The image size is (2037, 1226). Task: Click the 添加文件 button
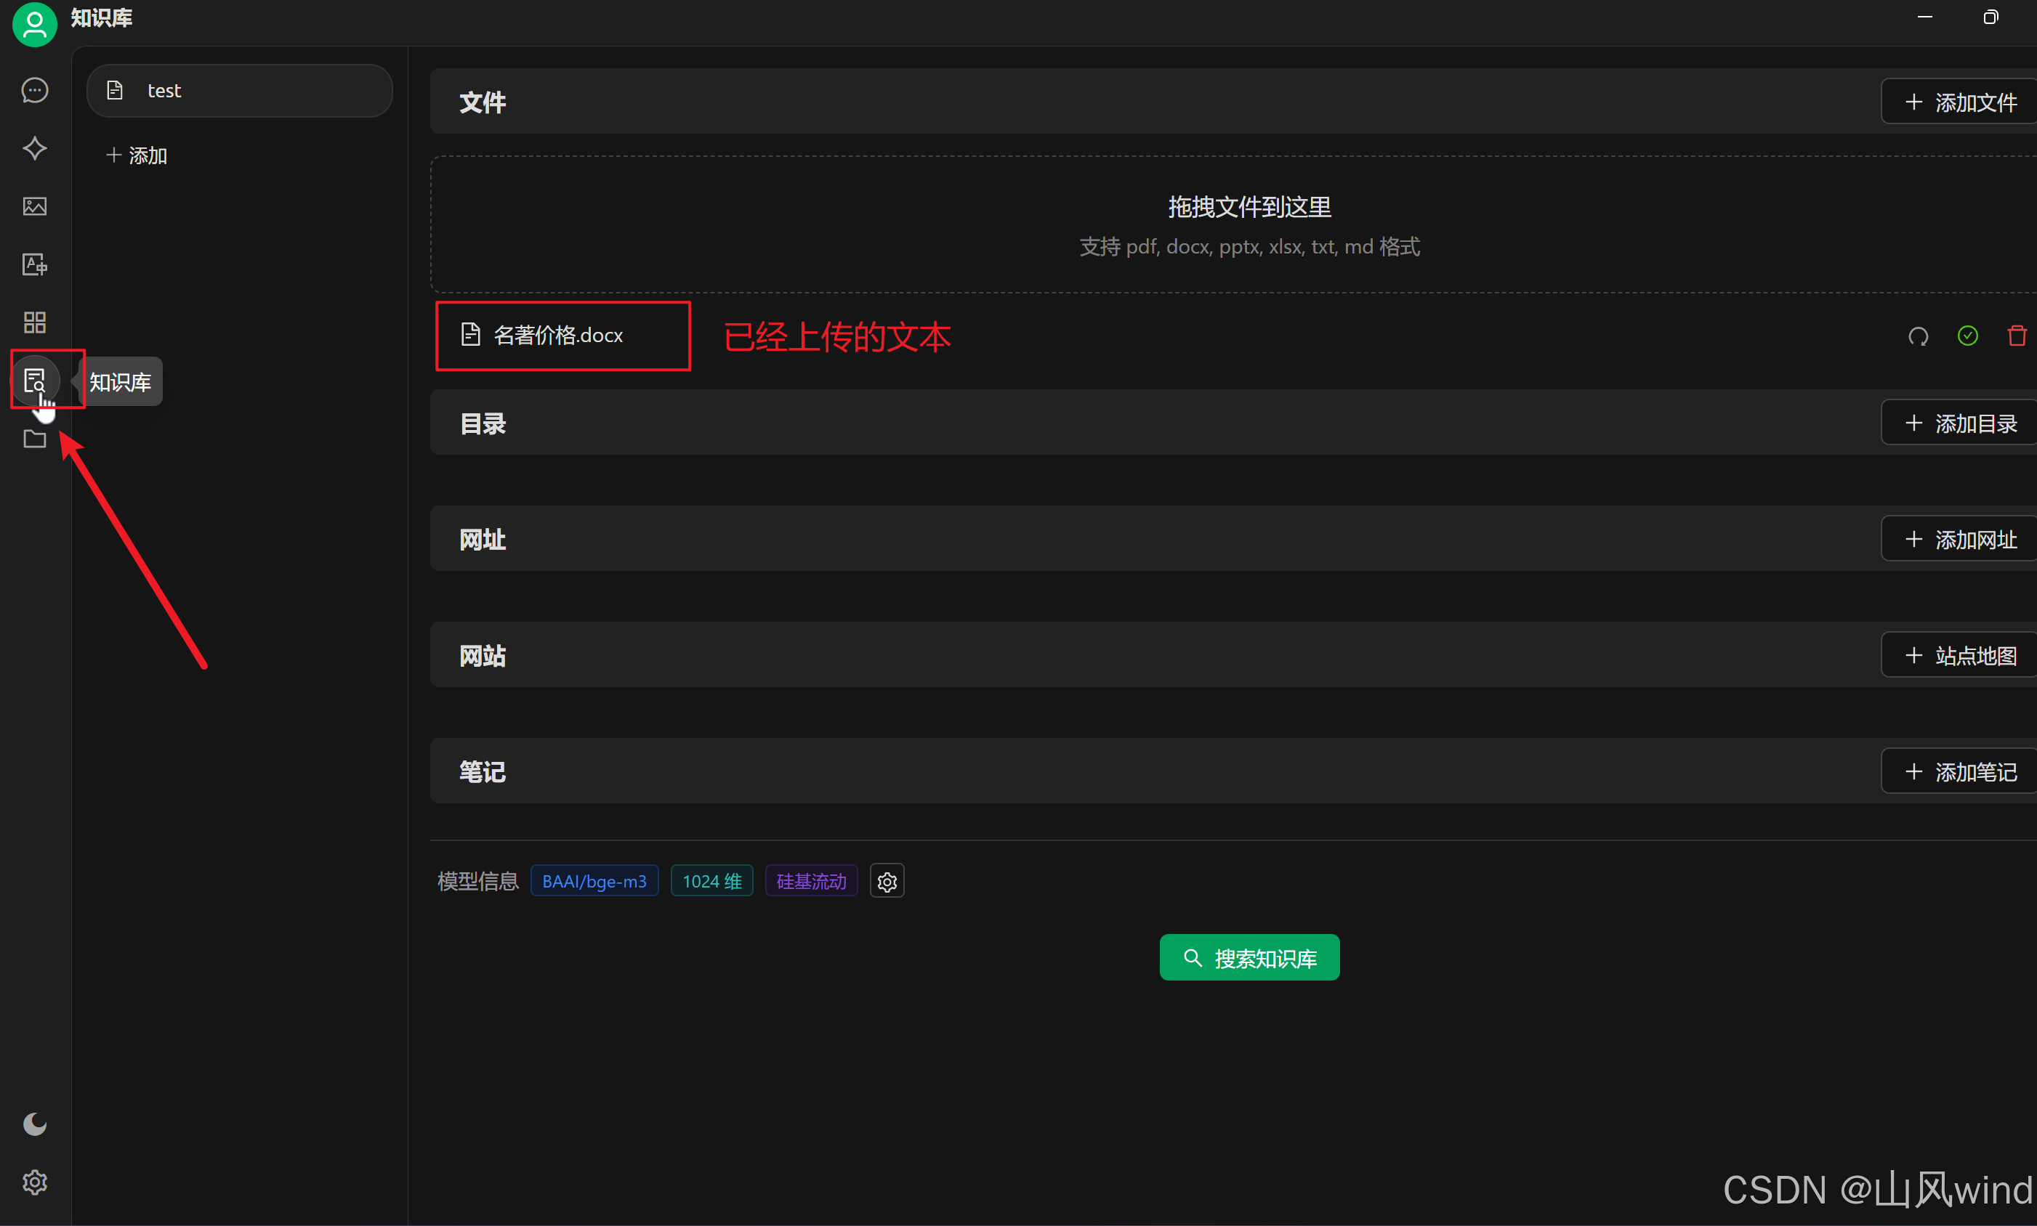click(x=1960, y=102)
